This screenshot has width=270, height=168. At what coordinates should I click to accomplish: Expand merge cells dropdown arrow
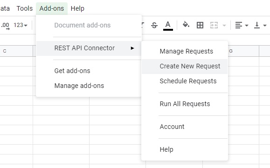[224, 26]
